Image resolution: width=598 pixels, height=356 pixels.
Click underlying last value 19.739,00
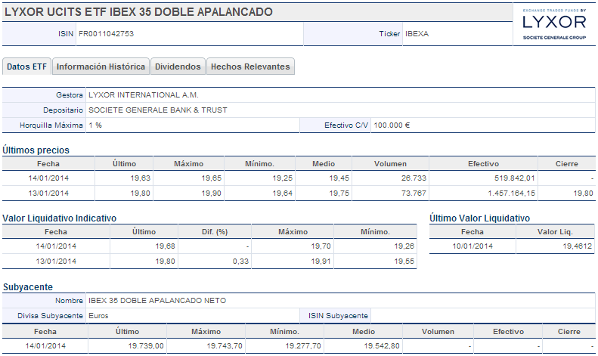(146, 346)
